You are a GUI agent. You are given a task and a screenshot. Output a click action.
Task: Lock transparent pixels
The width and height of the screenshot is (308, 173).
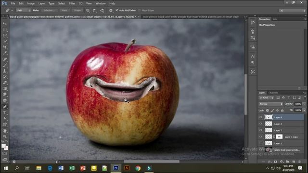[268, 111]
